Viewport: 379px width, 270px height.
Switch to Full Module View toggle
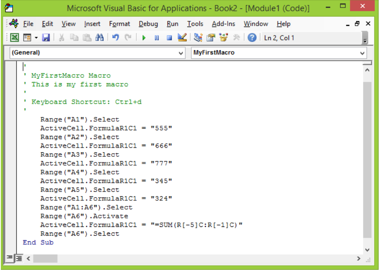tap(19, 258)
